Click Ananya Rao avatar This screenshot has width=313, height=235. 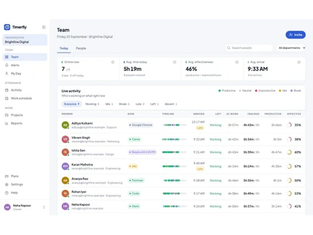click(65, 180)
